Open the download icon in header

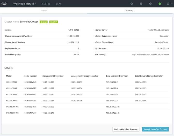132,4
